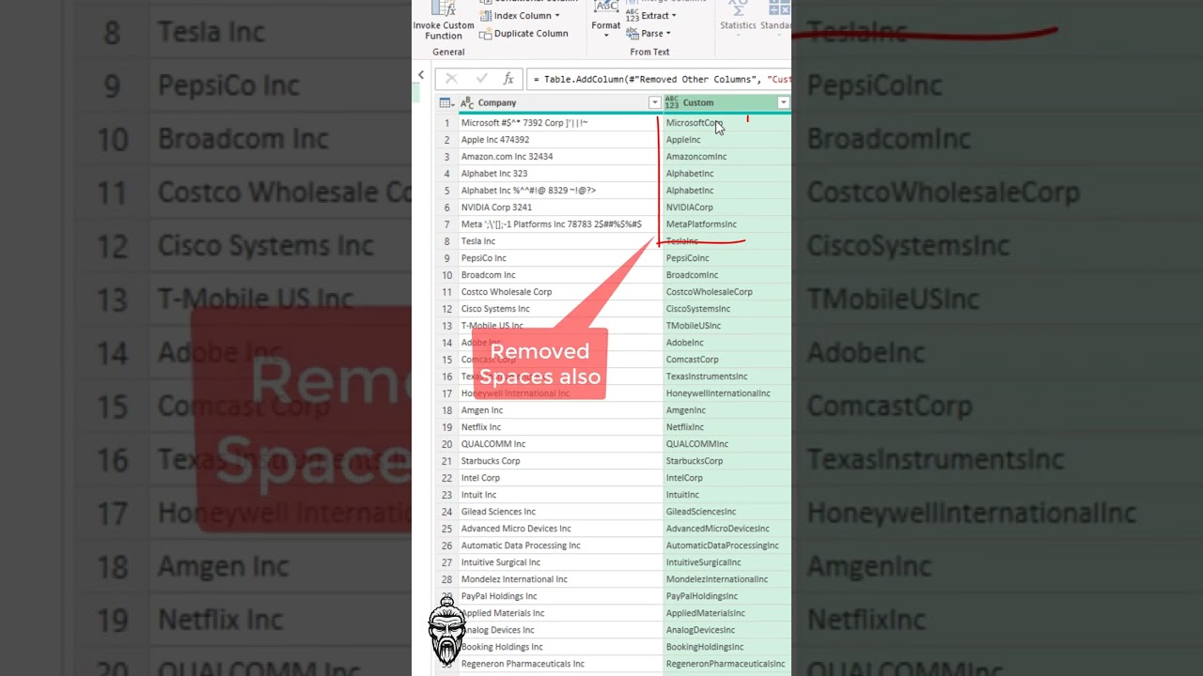Select the 'PepsiCo Inc' Company cell
The width and height of the screenshot is (1203, 676).
tap(560, 258)
